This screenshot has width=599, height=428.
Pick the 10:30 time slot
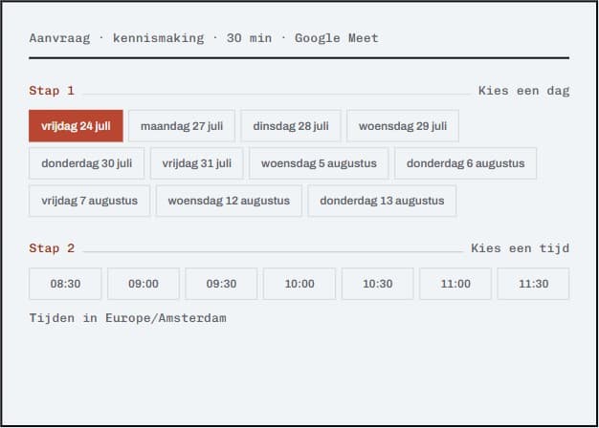[377, 284]
